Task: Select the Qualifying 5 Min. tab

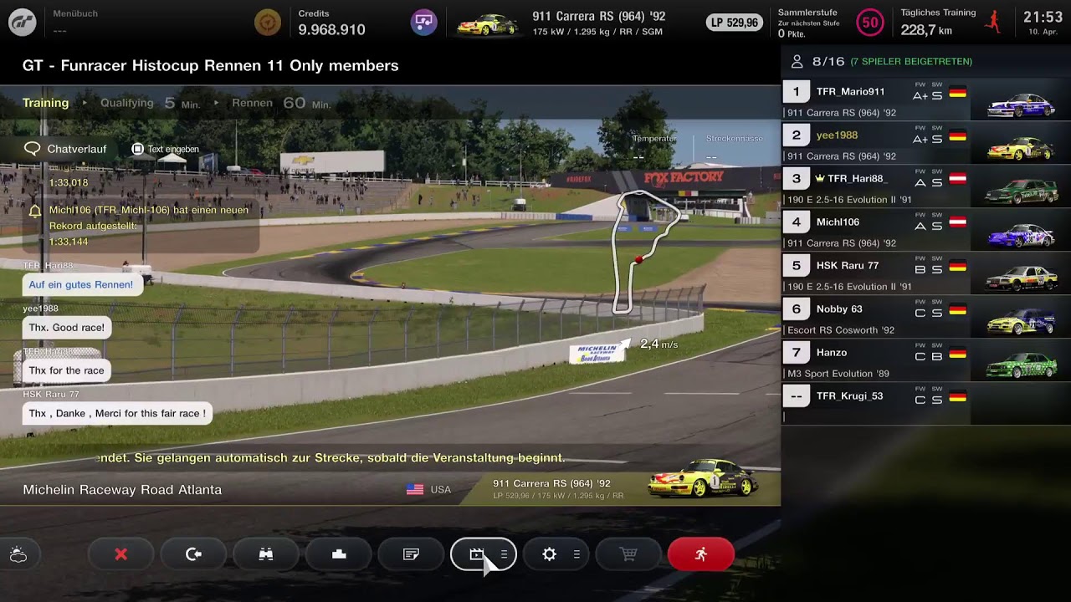Action: (x=151, y=103)
